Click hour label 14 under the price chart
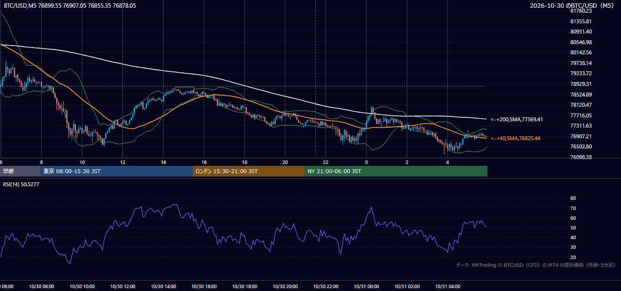Viewport: 621px width, 291px height. 163,162
